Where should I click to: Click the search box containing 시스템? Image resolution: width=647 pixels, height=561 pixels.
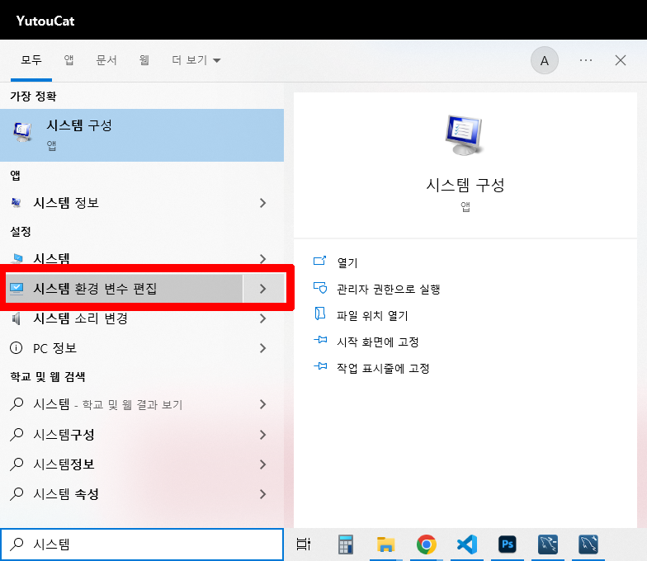pos(142,544)
